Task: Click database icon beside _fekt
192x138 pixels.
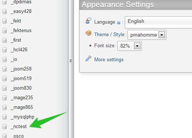Action: click(x=4, y=21)
